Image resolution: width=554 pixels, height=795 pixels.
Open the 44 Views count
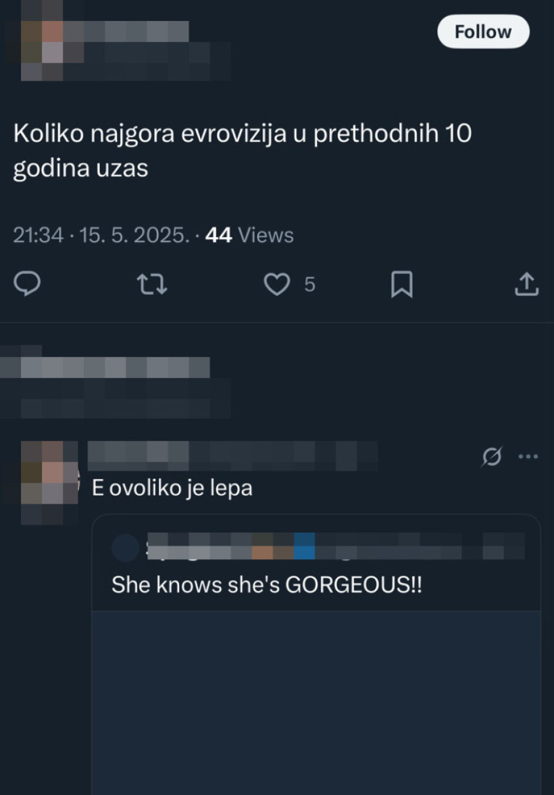(249, 235)
